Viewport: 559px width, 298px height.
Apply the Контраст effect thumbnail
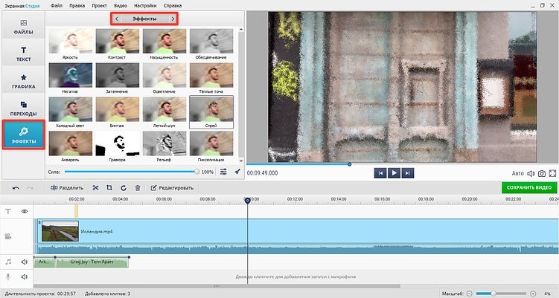pos(118,42)
